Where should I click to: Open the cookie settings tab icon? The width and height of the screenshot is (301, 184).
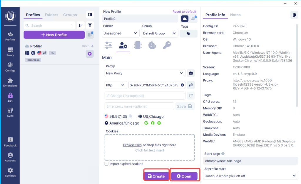(x=152, y=45)
